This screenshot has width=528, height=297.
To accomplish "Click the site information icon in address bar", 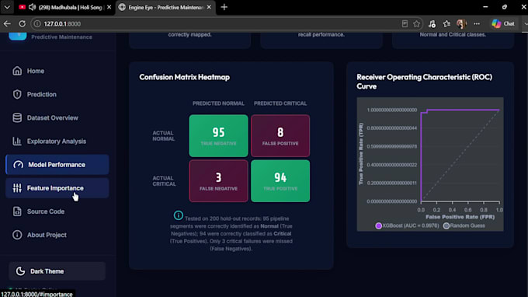I will (x=37, y=23).
